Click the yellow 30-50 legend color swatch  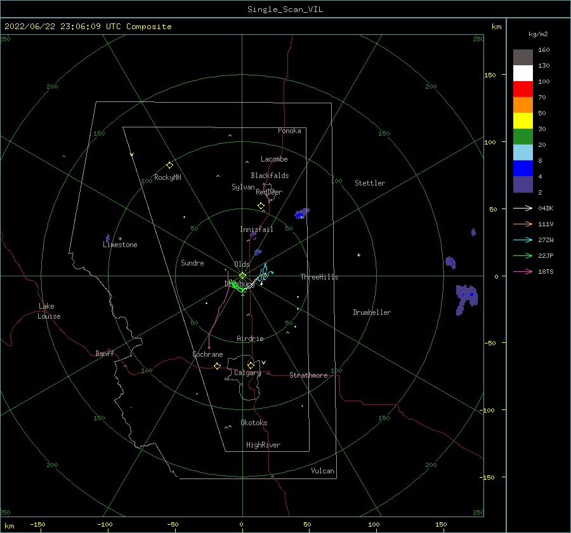click(523, 121)
